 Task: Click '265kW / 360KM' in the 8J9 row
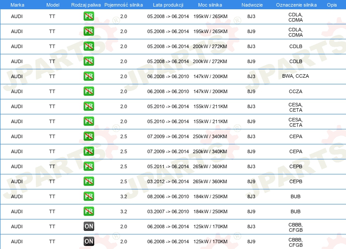click(210, 181)
